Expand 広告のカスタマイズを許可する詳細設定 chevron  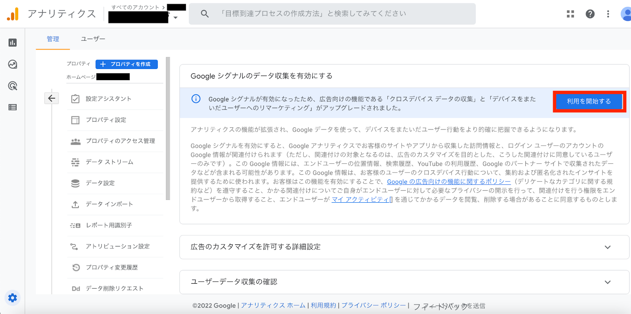pos(608,247)
